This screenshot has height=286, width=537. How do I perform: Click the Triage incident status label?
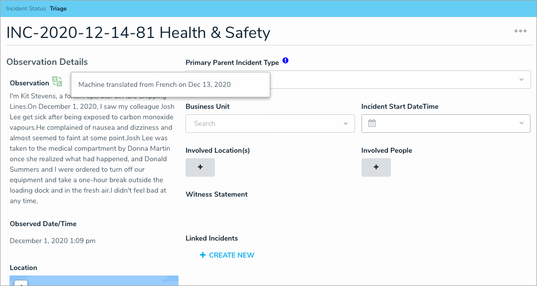point(58,8)
